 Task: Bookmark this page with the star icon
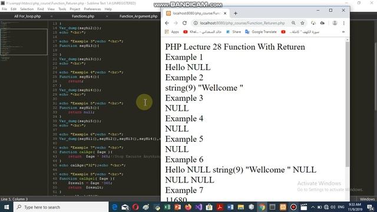click(302, 23)
